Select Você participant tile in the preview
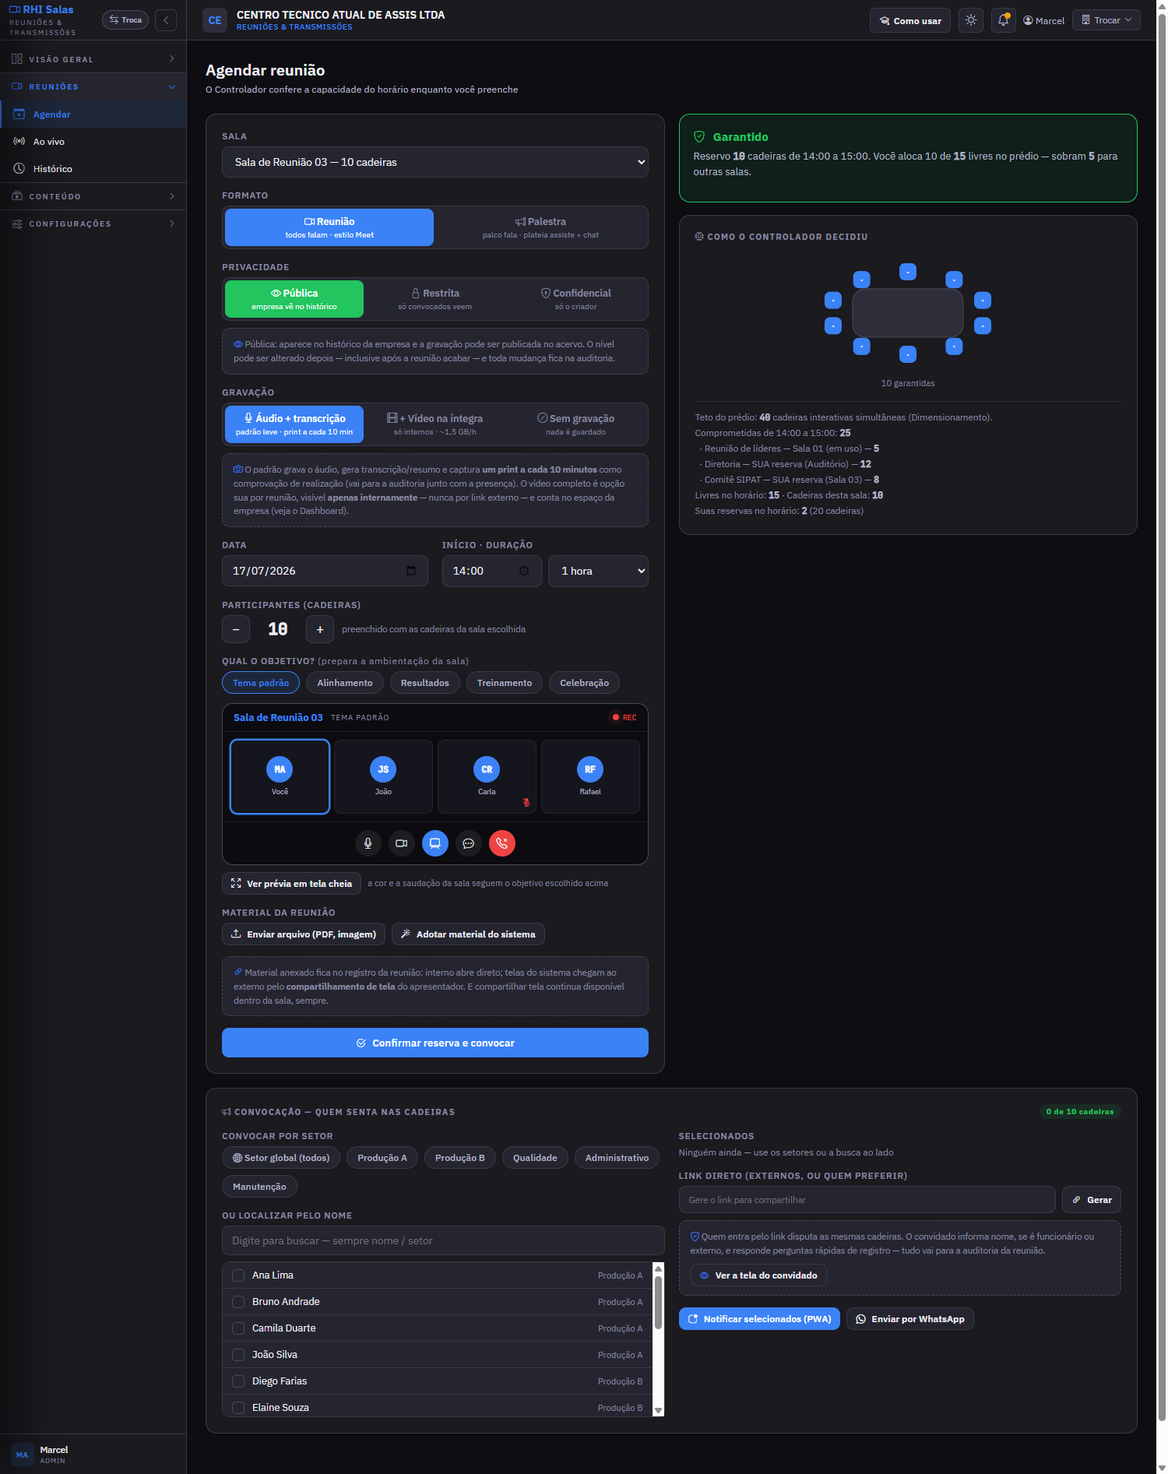The width and height of the screenshot is (1168, 1474). 280,776
